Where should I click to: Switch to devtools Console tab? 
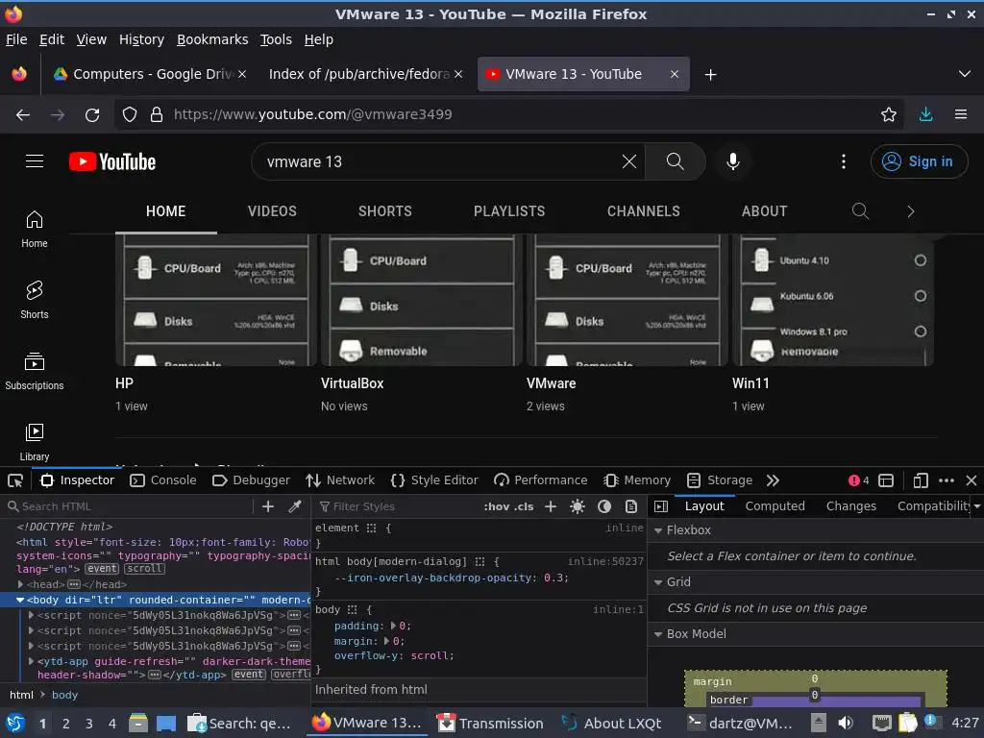coord(163,480)
